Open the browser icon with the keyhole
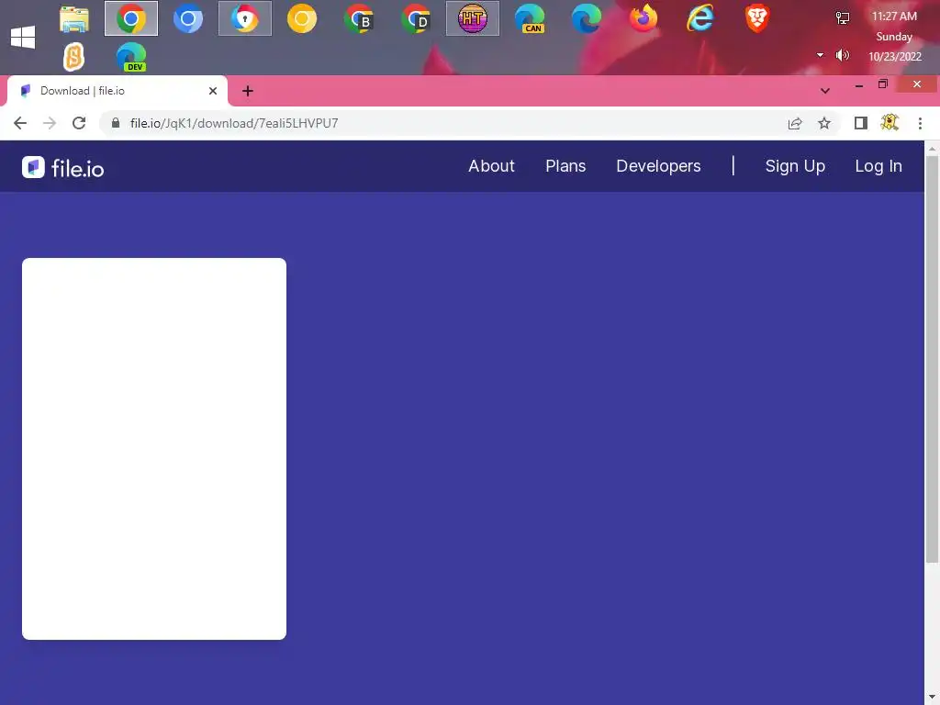The height and width of the screenshot is (705, 940). [x=244, y=18]
